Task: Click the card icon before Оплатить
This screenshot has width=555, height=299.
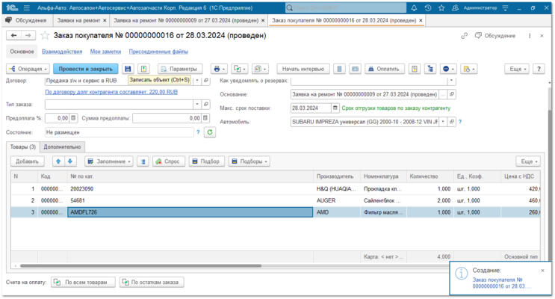Action: point(355,69)
